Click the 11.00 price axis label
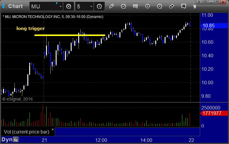The image size is (229, 144). pyautogui.click(x=207, y=15)
